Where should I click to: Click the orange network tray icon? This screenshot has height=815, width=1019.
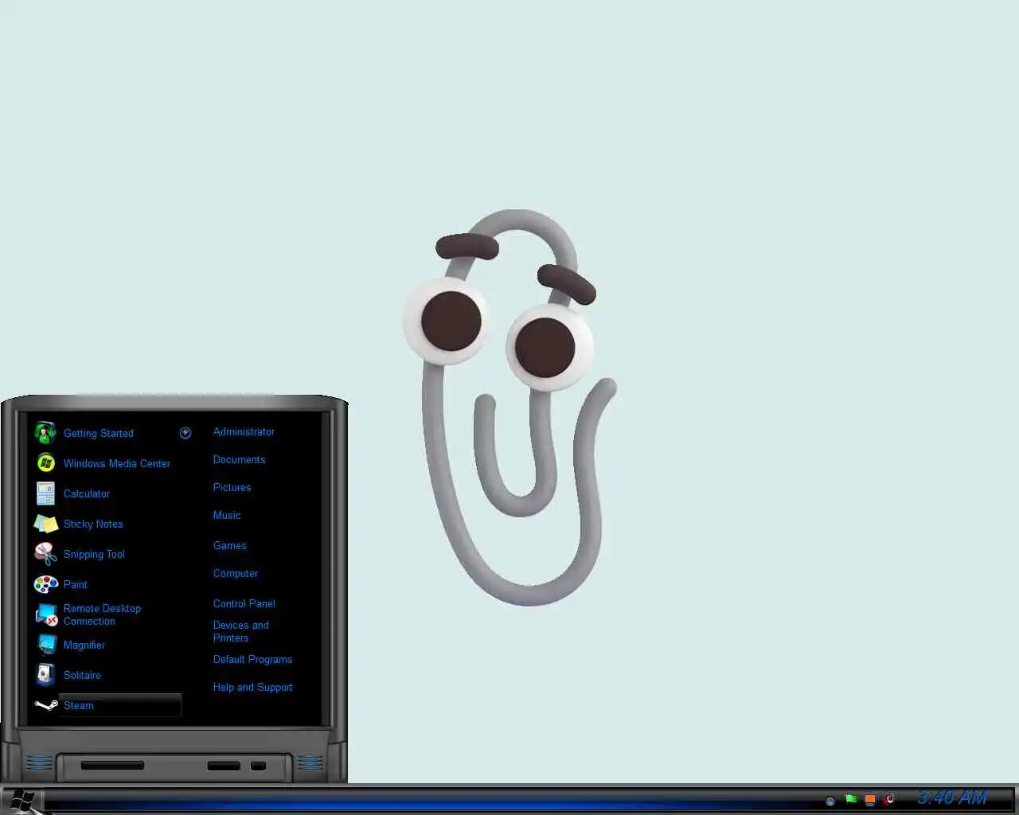870,799
